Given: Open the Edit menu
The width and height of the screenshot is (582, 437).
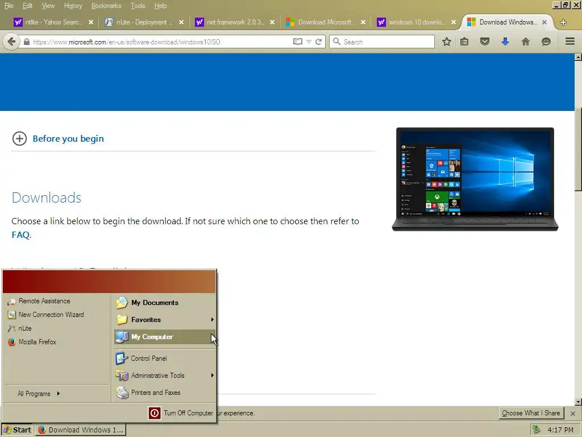Looking at the screenshot, I should coord(27,6).
